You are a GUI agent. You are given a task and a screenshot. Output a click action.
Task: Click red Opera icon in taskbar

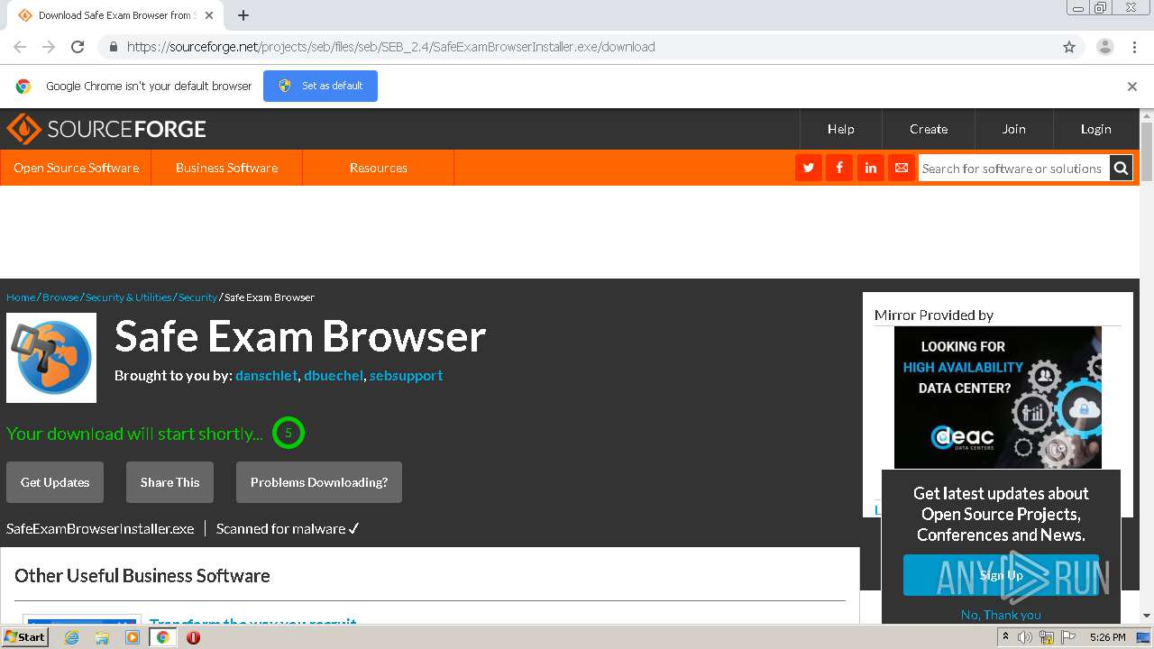tap(193, 637)
